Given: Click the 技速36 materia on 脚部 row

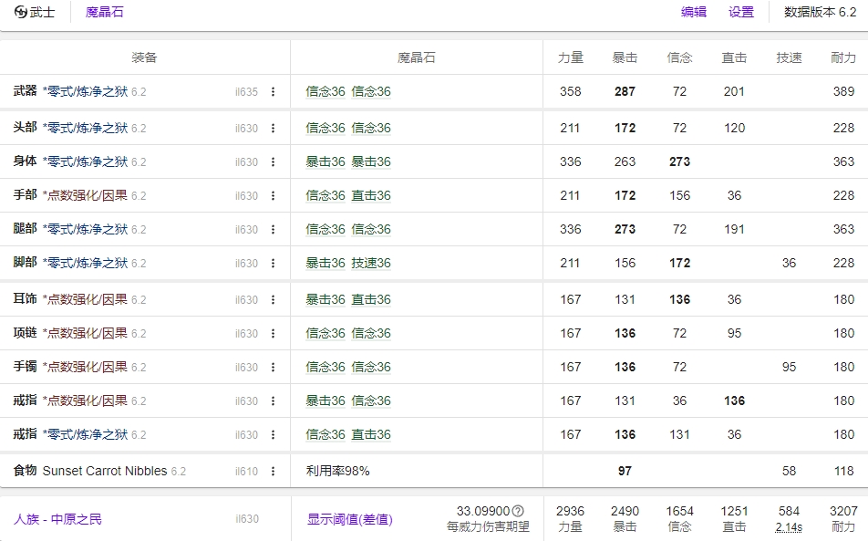Looking at the screenshot, I should (x=371, y=264).
